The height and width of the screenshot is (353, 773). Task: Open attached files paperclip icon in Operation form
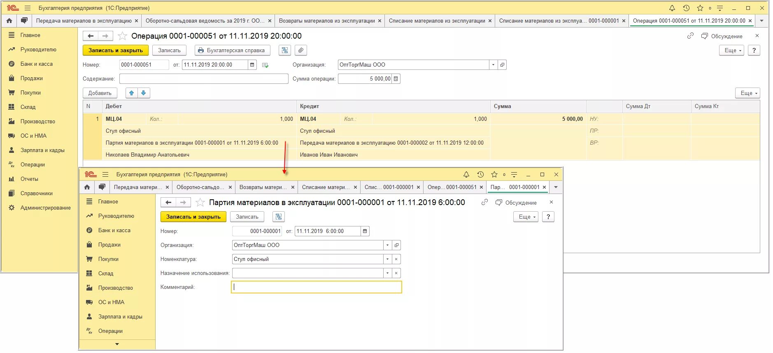coord(301,50)
